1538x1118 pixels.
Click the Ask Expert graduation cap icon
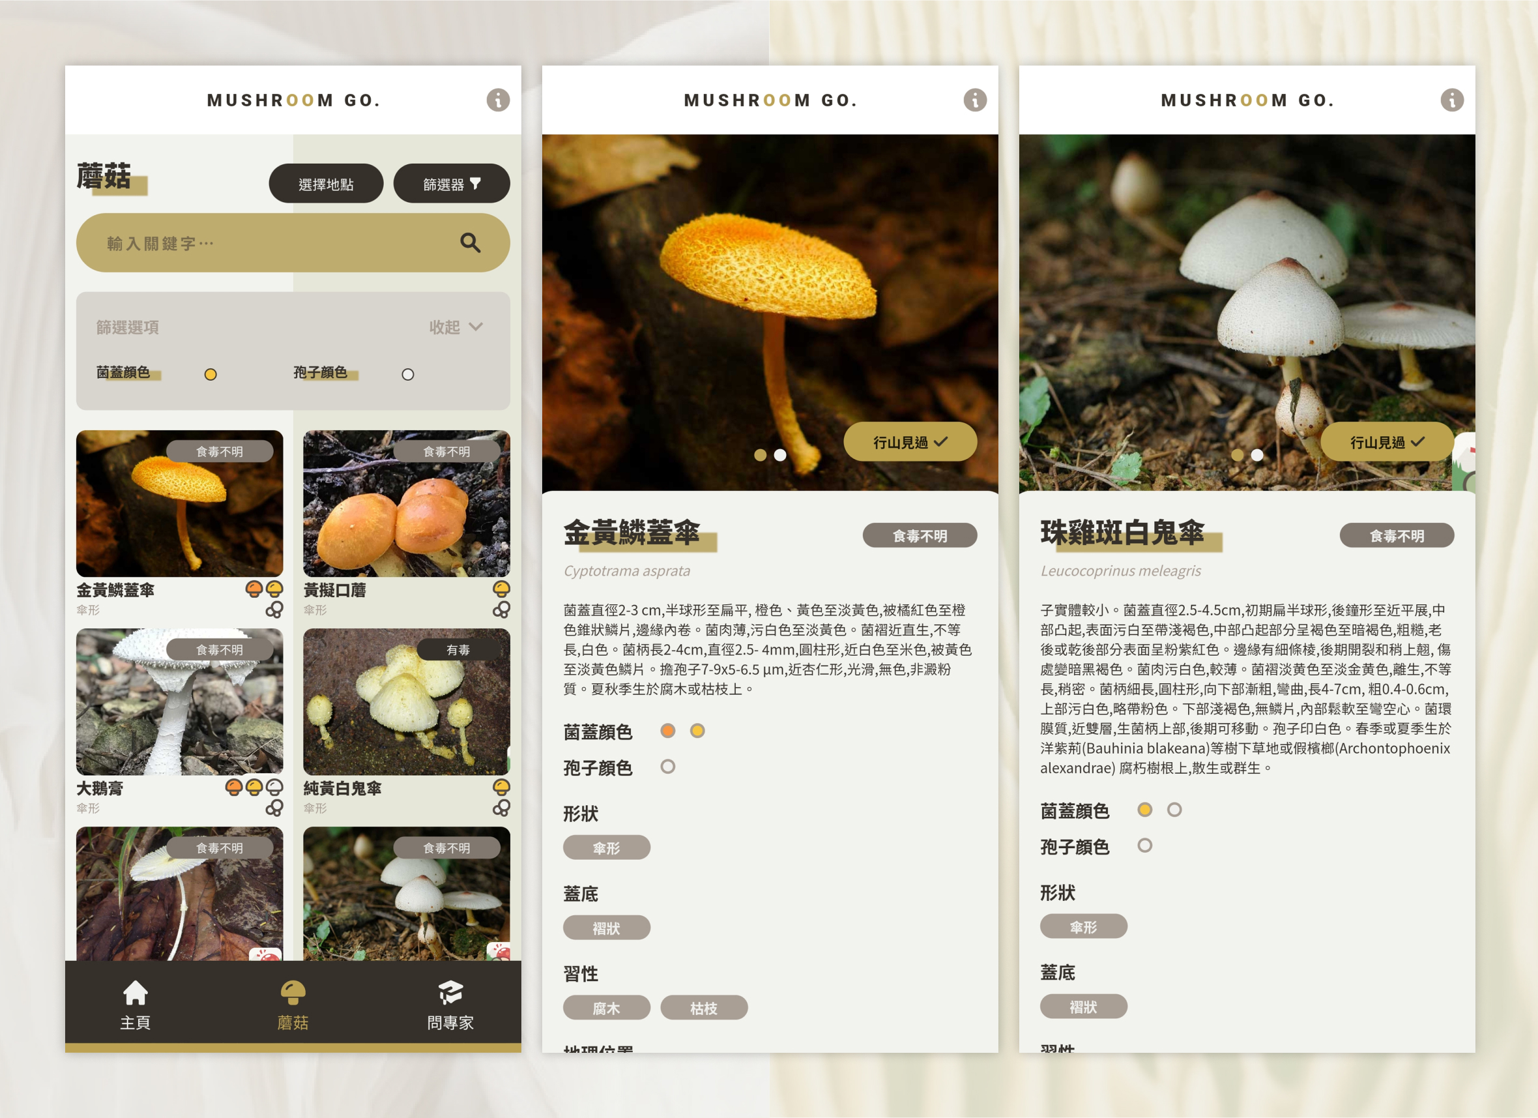(x=450, y=993)
